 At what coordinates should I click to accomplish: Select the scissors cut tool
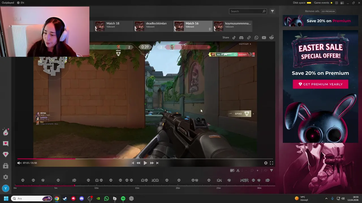(238, 171)
